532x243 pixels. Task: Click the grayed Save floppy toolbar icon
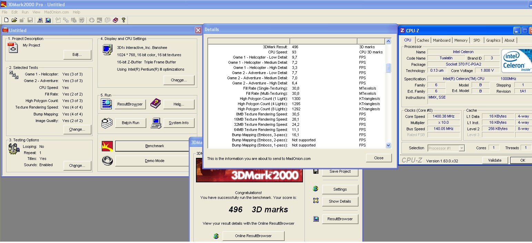click(x=30, y=20)
